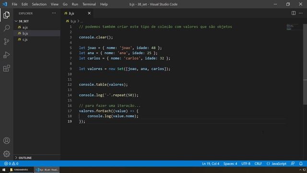Click breadcrumb ellipsis after b.js
307x173 pixels.
[82, 21]
